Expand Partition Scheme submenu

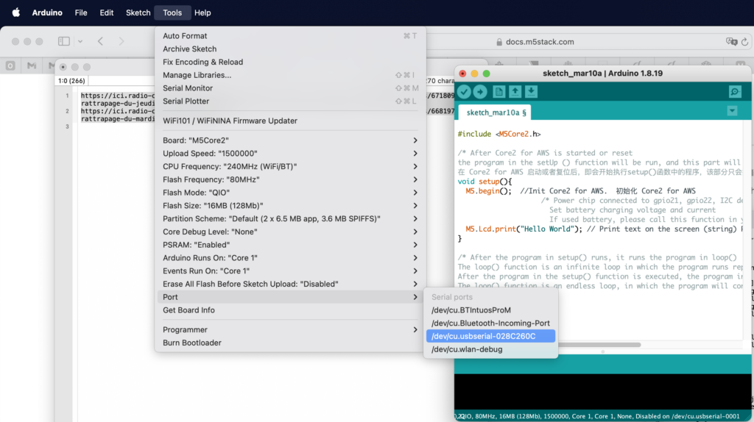(x=290, y=219)
